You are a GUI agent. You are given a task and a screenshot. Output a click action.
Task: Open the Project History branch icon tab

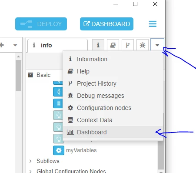(x=128, y=45)
